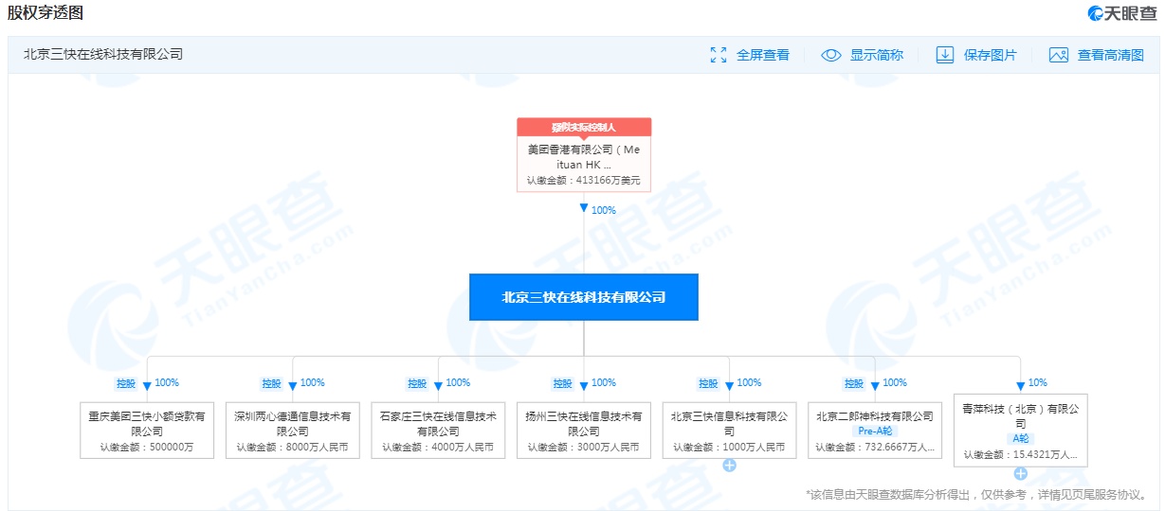Select central node 北京三快在线科技有限公司
This screenshot has width=1165, height=511.
tap(584, 297)
